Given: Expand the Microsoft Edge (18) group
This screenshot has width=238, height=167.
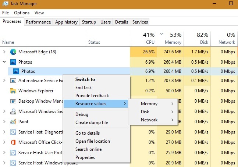Looking at the screenshot, I should pos(4,52).
